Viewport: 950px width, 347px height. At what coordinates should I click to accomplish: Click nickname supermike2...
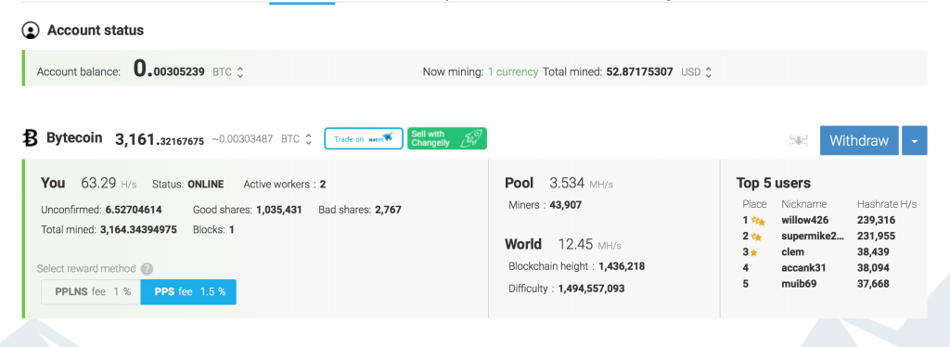pyautogui.click(x=813, y=237)
